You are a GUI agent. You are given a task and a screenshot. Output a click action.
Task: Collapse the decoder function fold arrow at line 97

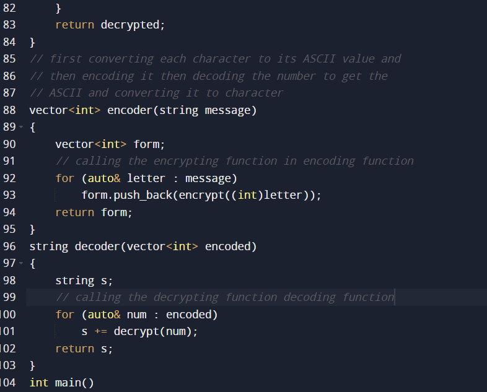coord(21,263)
